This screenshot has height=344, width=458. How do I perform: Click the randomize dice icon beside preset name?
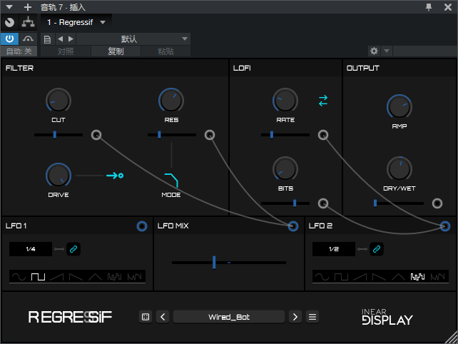146,317
